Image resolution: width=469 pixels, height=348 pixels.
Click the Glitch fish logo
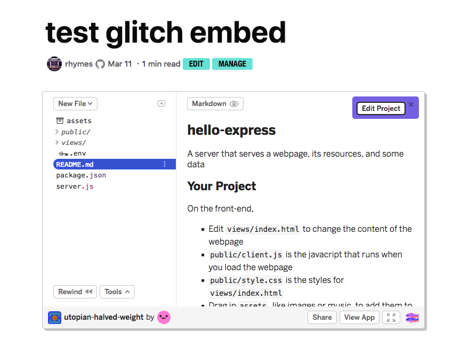412,317
